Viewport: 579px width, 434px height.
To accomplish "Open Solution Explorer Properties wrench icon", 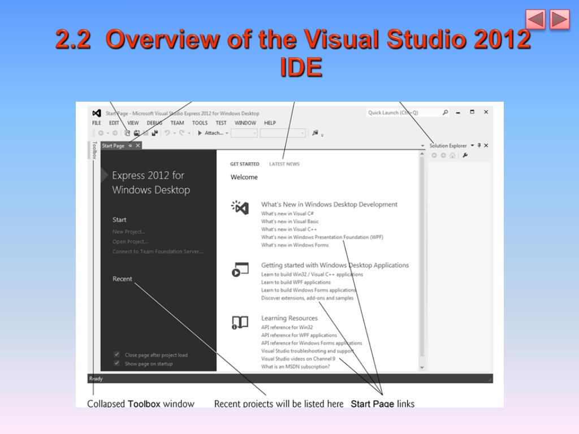I will click(465, 155).
